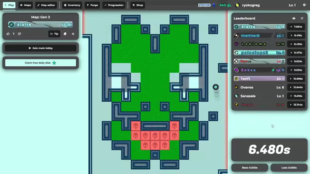This screenshot has height=174, width=310.
Task: Copy the map using the duplicate icon
Action: click(65, 34)
